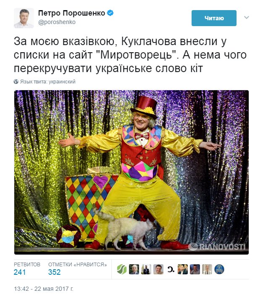Viewport: 263px width, 295px height.
Task: Click the third liker avatar in row
Action: (146, 269)
